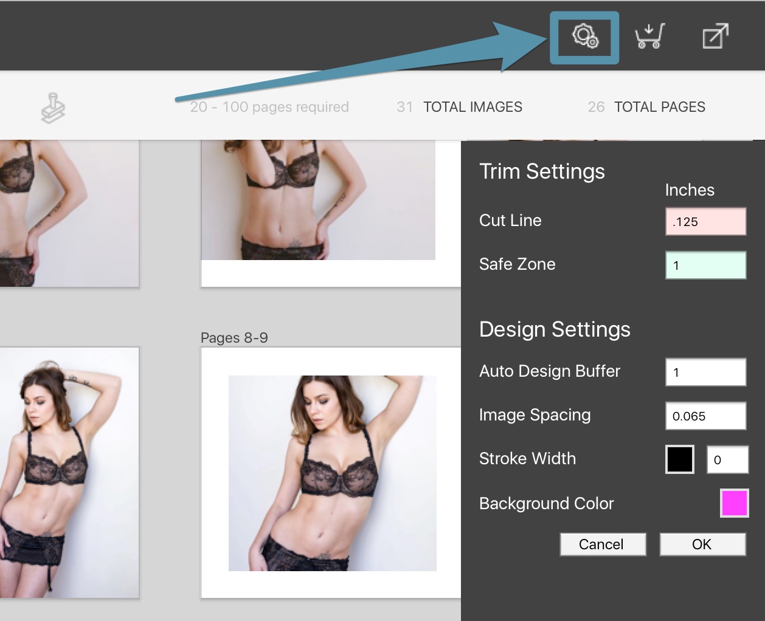Open the settings gear icon
765x621 pixels.
(585, 36)
